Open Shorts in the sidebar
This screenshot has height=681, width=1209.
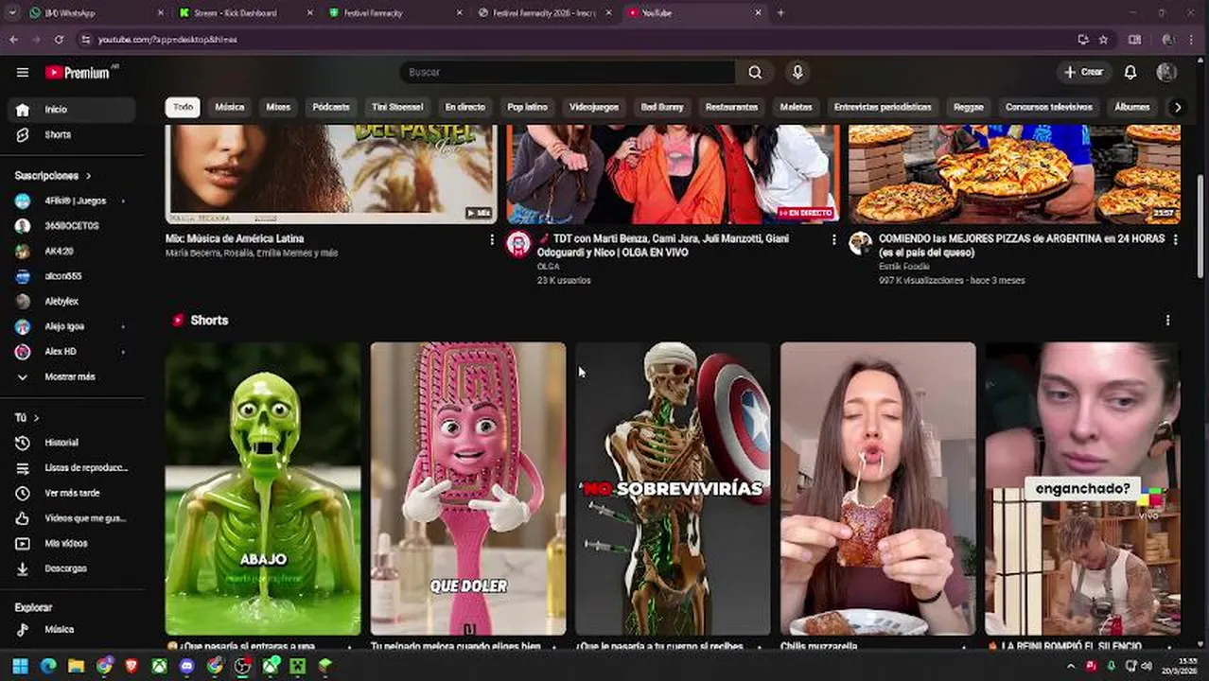point(72,135)
